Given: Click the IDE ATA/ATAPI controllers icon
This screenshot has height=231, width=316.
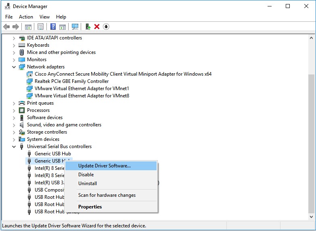Looking at the screenshot, I should pos(22,38).
